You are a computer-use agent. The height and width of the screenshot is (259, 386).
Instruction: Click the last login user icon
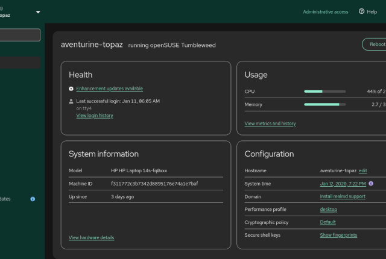pos(71,101)
